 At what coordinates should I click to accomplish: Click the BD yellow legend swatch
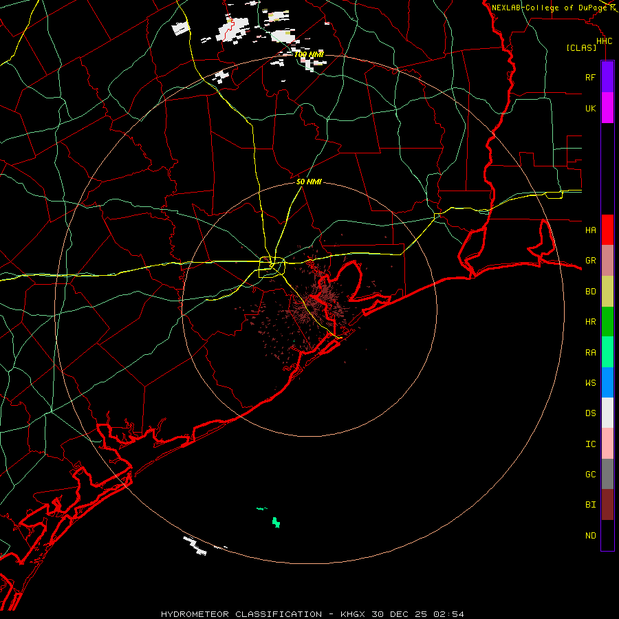pyautogui.click(x=607, y=291)
